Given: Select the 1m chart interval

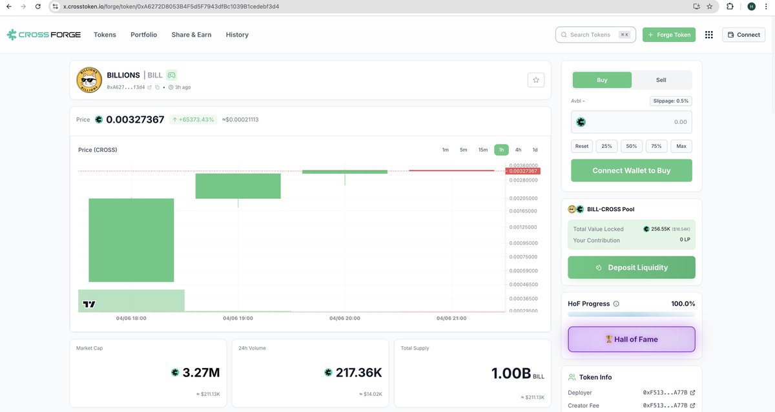Looking at the screenshot, I should click(446, 150).
